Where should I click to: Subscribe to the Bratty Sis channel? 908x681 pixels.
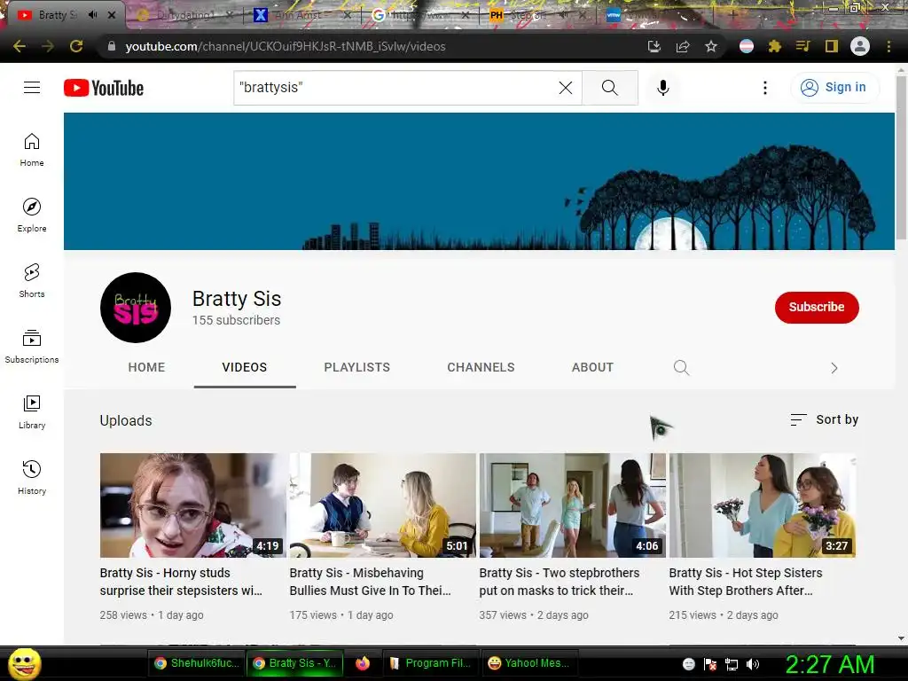817,307
